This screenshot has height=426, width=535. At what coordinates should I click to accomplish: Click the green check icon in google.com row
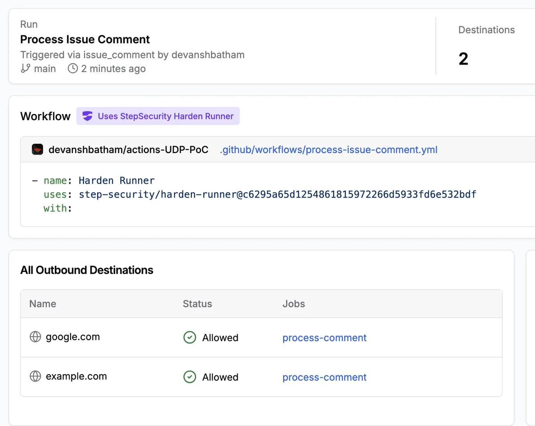[x=190, y=337]
